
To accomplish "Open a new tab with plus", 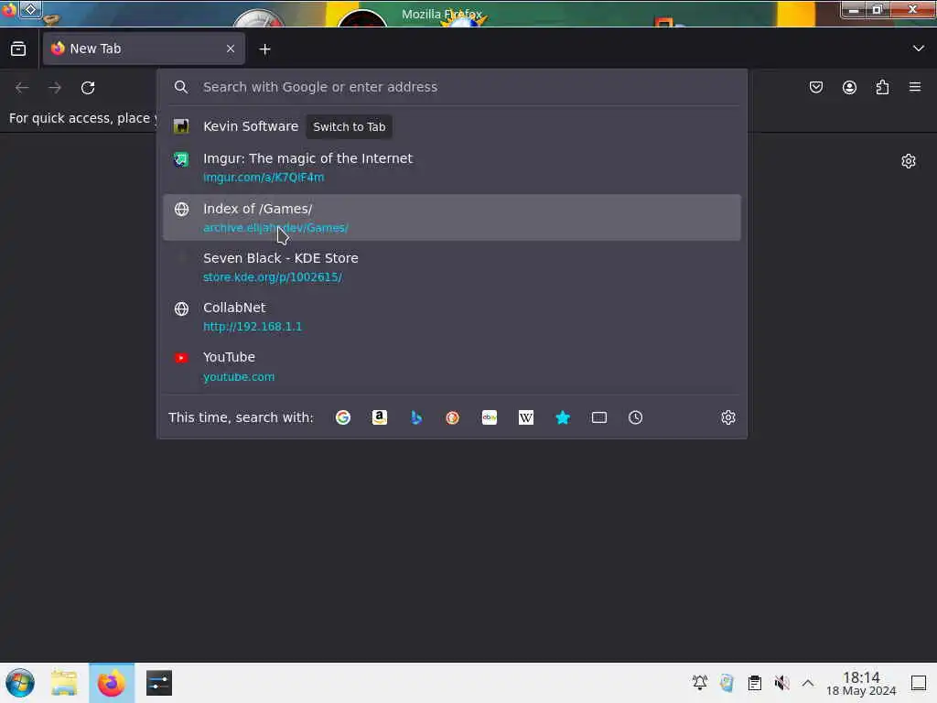I will 264,49.
